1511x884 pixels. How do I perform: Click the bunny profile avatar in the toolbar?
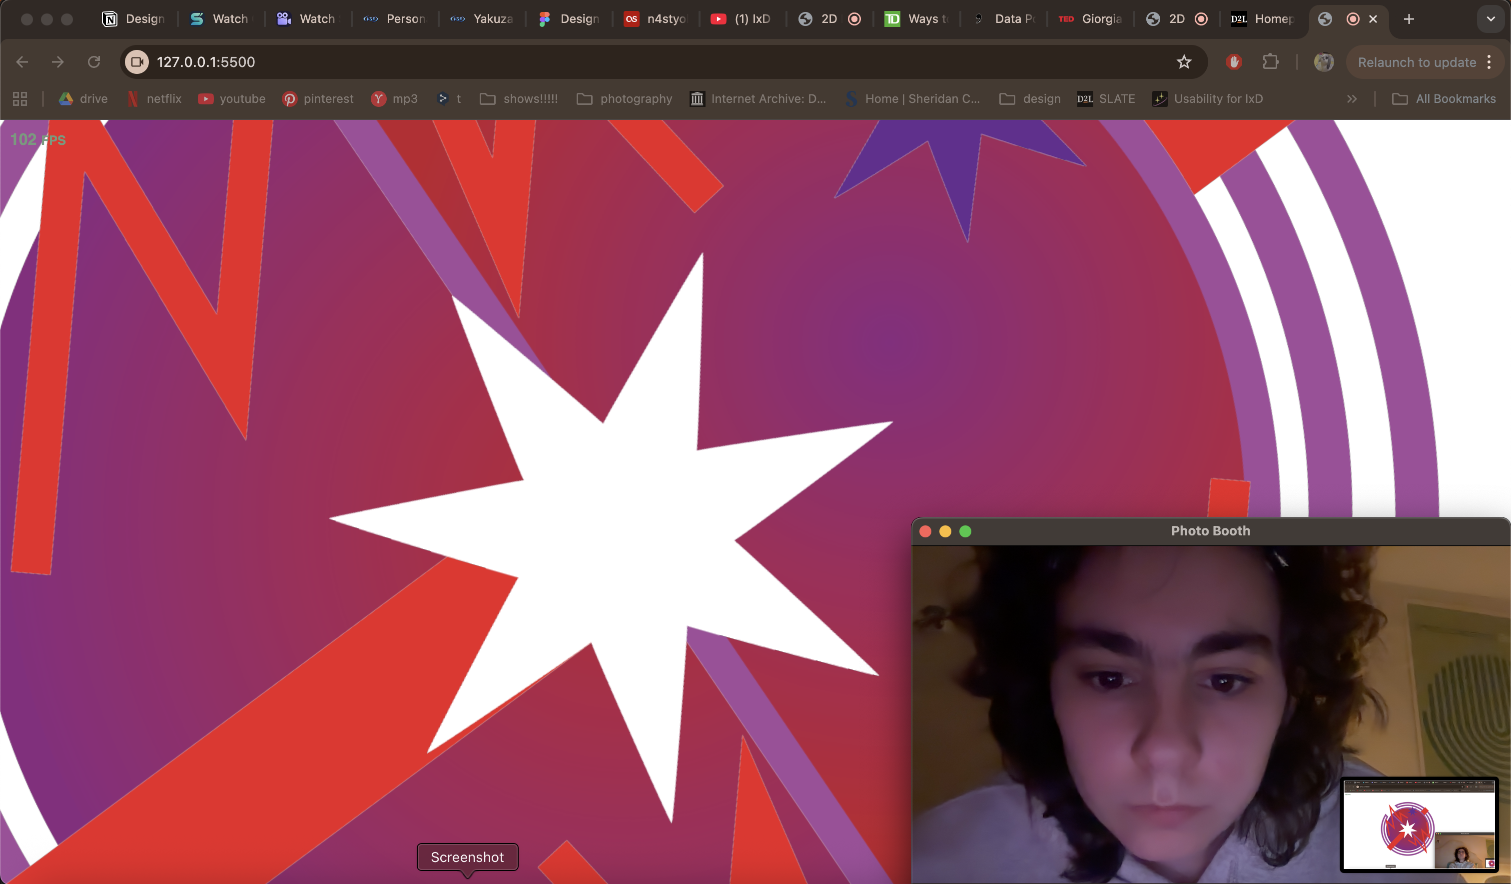pyautogui.click(x=1325, y=62)
